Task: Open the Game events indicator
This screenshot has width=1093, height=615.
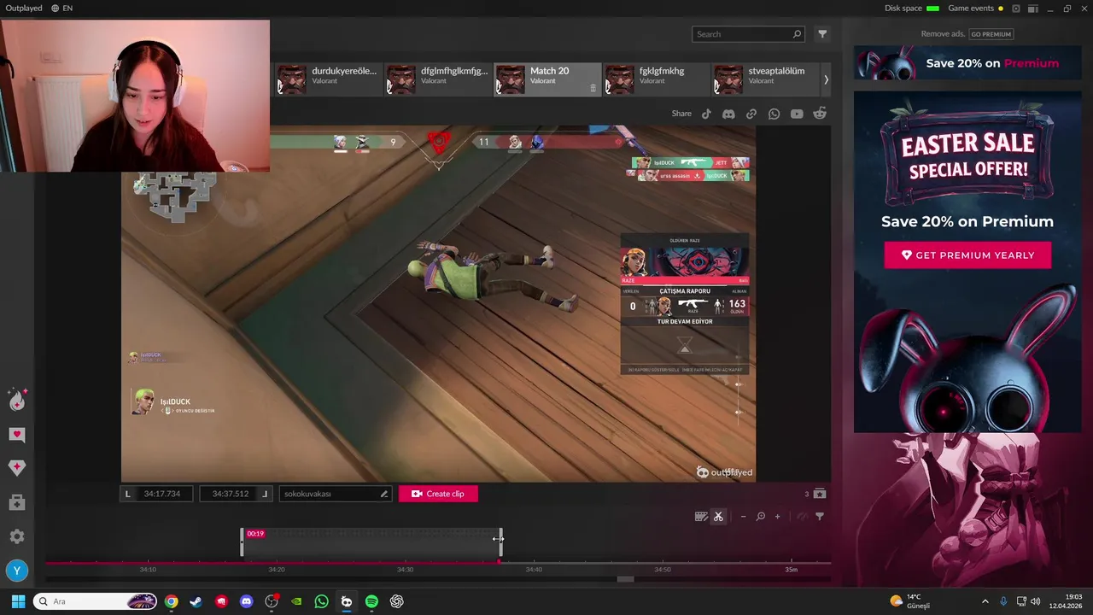Action: coord(975,8)
